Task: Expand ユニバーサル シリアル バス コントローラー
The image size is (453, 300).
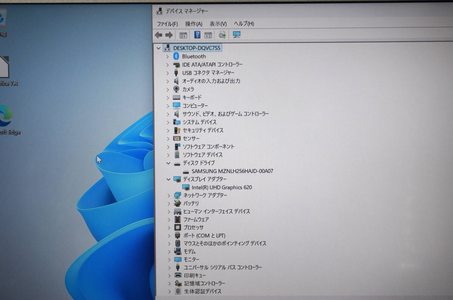Action: [169, 268]
